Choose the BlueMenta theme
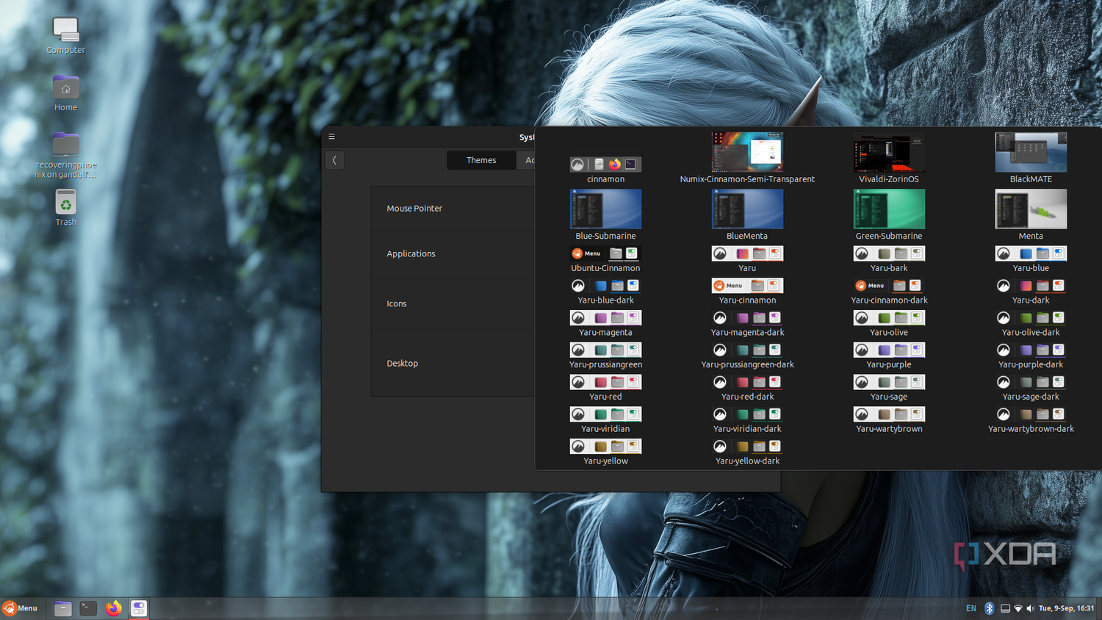 click(x=747, y=215)
